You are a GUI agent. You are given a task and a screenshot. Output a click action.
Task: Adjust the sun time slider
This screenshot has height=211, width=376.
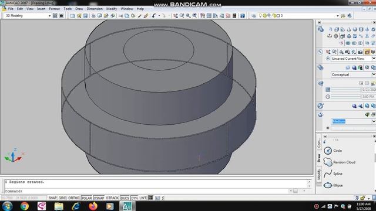click(x=346, y=97)
